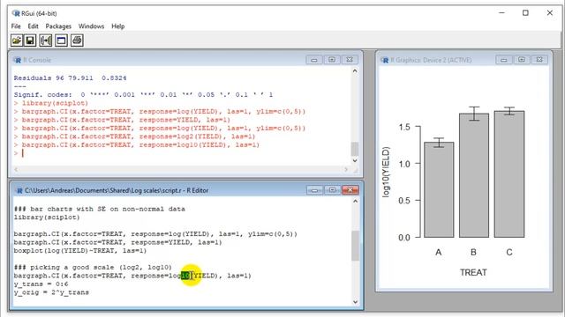Click bar A in the graphics plot
Image resolution: width=565 pixels, height=317 pixels.
pyautogui.click(x=439, y=189)
